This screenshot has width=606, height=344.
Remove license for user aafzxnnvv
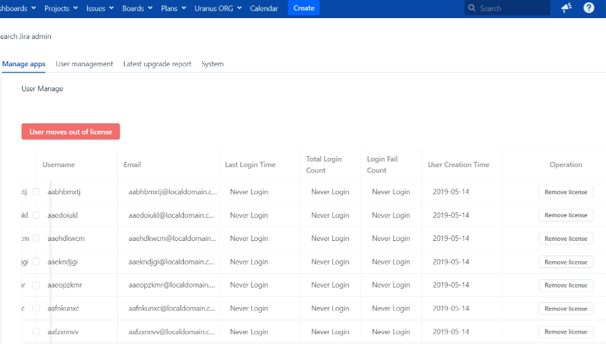566,332
